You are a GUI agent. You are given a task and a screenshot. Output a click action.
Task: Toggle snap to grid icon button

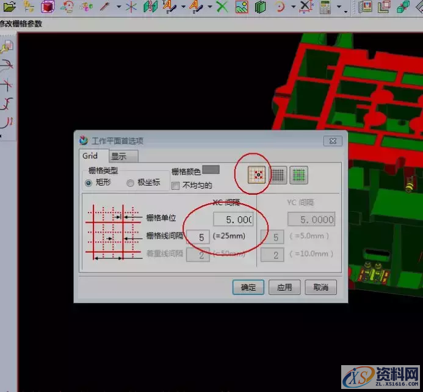[x=256, y=175]
